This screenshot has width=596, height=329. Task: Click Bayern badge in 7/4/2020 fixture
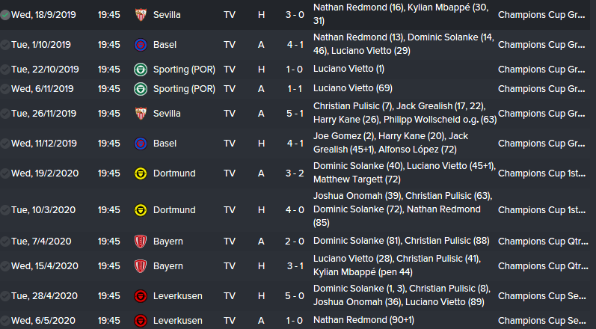coord(140,242)
